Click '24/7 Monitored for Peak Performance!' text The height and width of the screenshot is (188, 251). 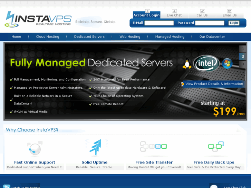point(122,80)
